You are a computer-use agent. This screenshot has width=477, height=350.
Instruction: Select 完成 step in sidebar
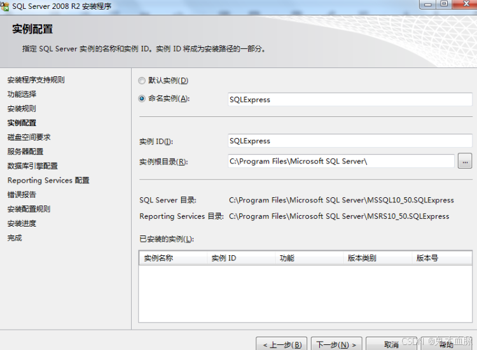tap(15, 238)
